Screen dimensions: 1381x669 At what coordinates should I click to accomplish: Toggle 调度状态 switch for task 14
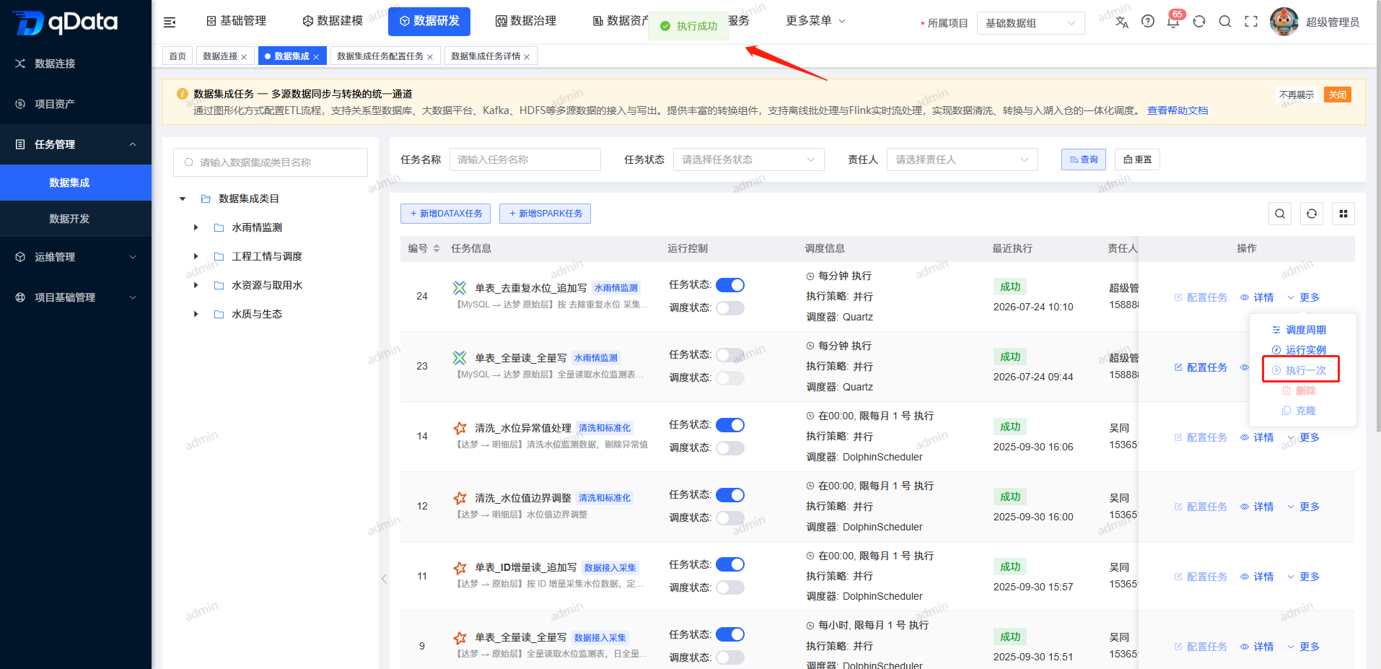(730, 448)
